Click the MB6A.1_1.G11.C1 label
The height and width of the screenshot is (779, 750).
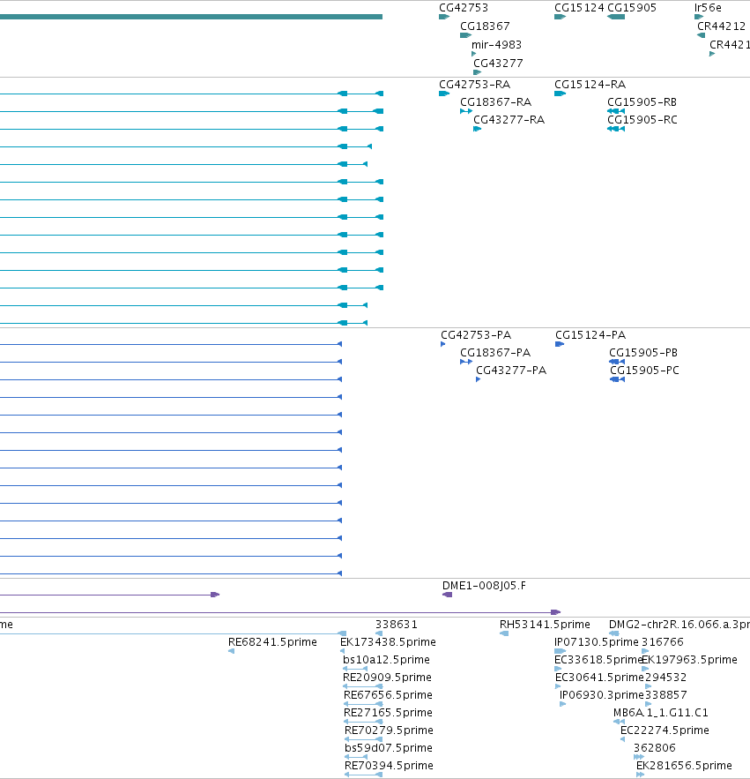661,713
